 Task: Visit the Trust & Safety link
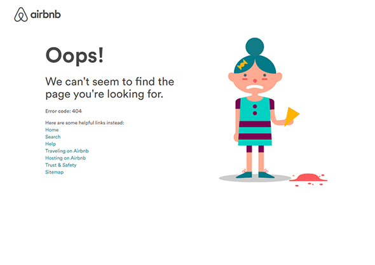(x=61, y=165)
